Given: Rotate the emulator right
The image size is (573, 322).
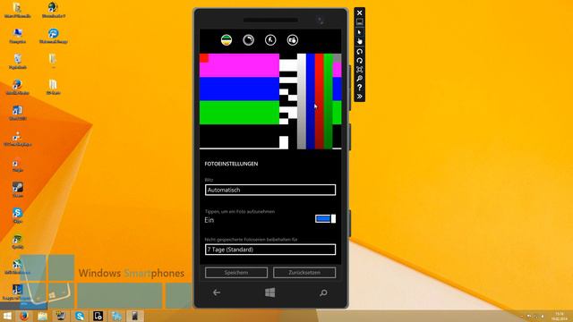Looking at the screenshot, I should pos(360,60).
